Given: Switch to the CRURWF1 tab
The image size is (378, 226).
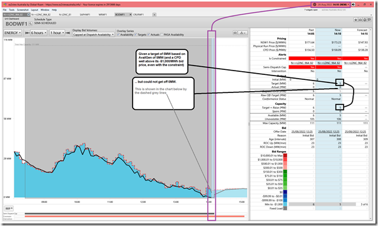Looking at the screenshot, I should tap(138, 14).
